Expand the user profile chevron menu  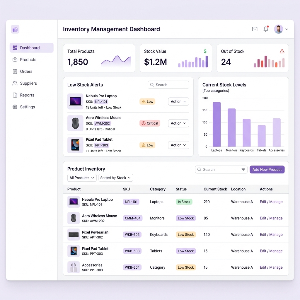click(x=287, y=29)
